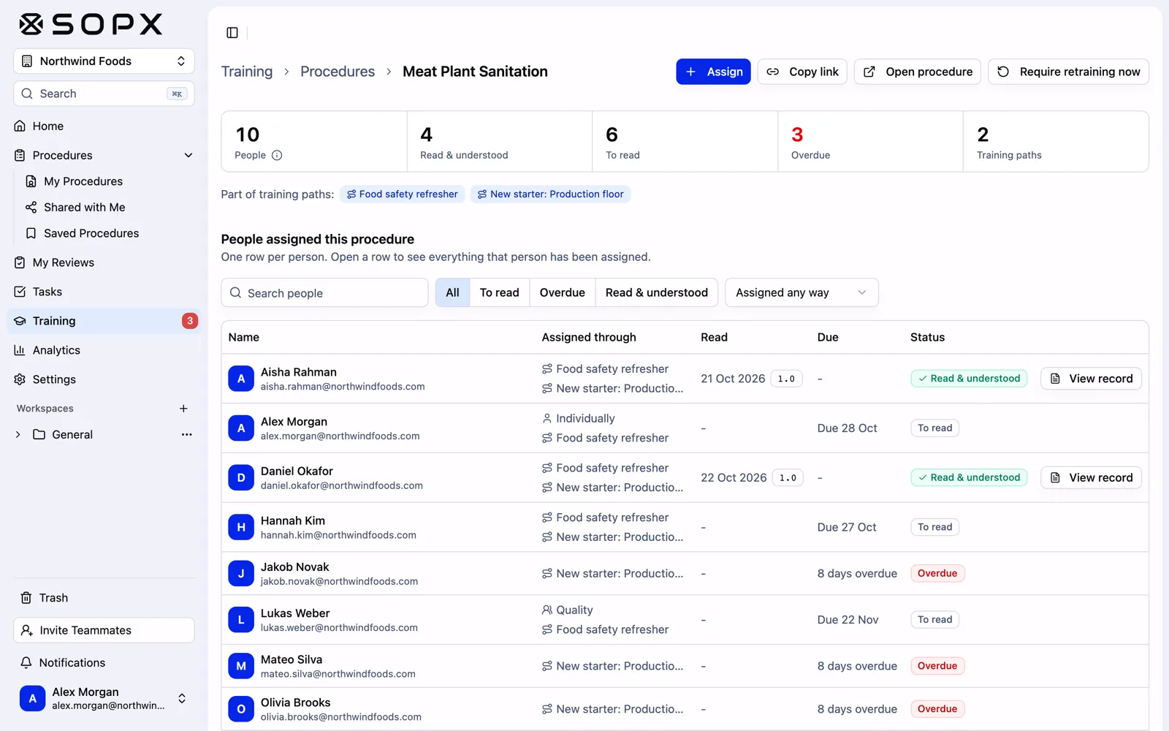This screenshot has width=1169, height=731.
Task: Collapse the Procedures sidebar section
Action: (x=188, y=156)
